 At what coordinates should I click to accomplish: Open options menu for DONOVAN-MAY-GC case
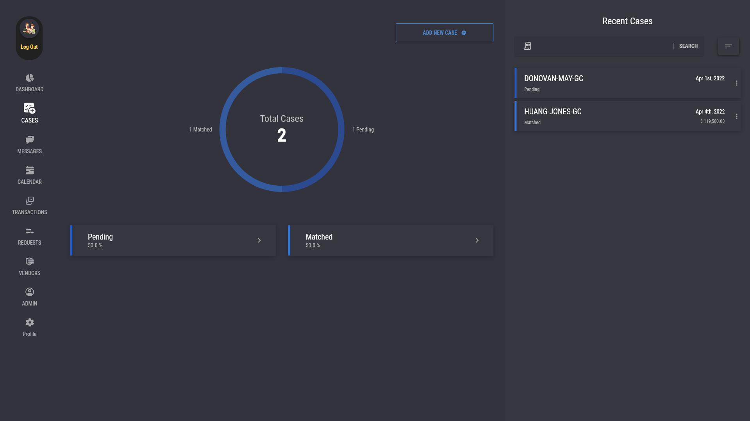click(x=737, y=83)
